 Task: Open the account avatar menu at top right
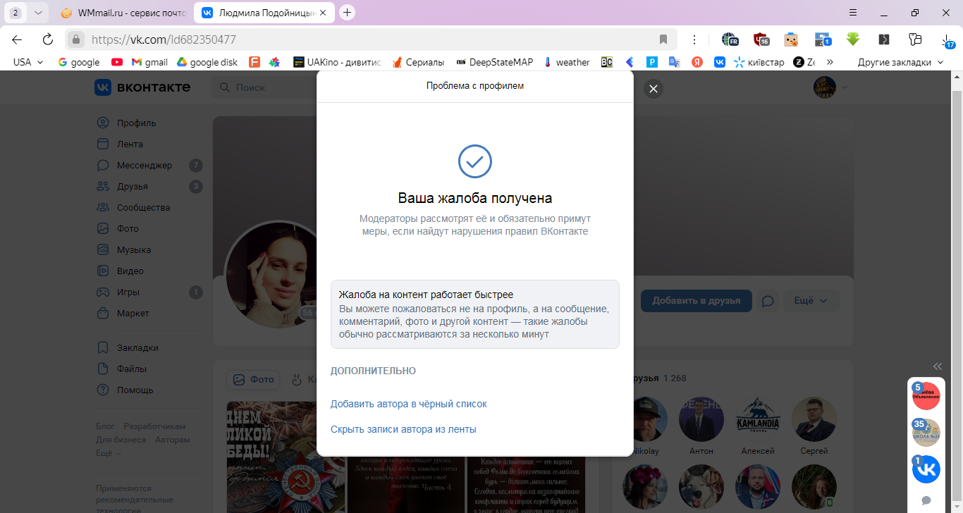(830, 87)
